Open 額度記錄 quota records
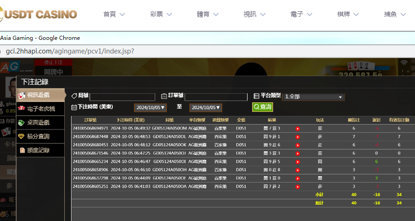This screenshot has height=221, width=415. coord(38,150)
